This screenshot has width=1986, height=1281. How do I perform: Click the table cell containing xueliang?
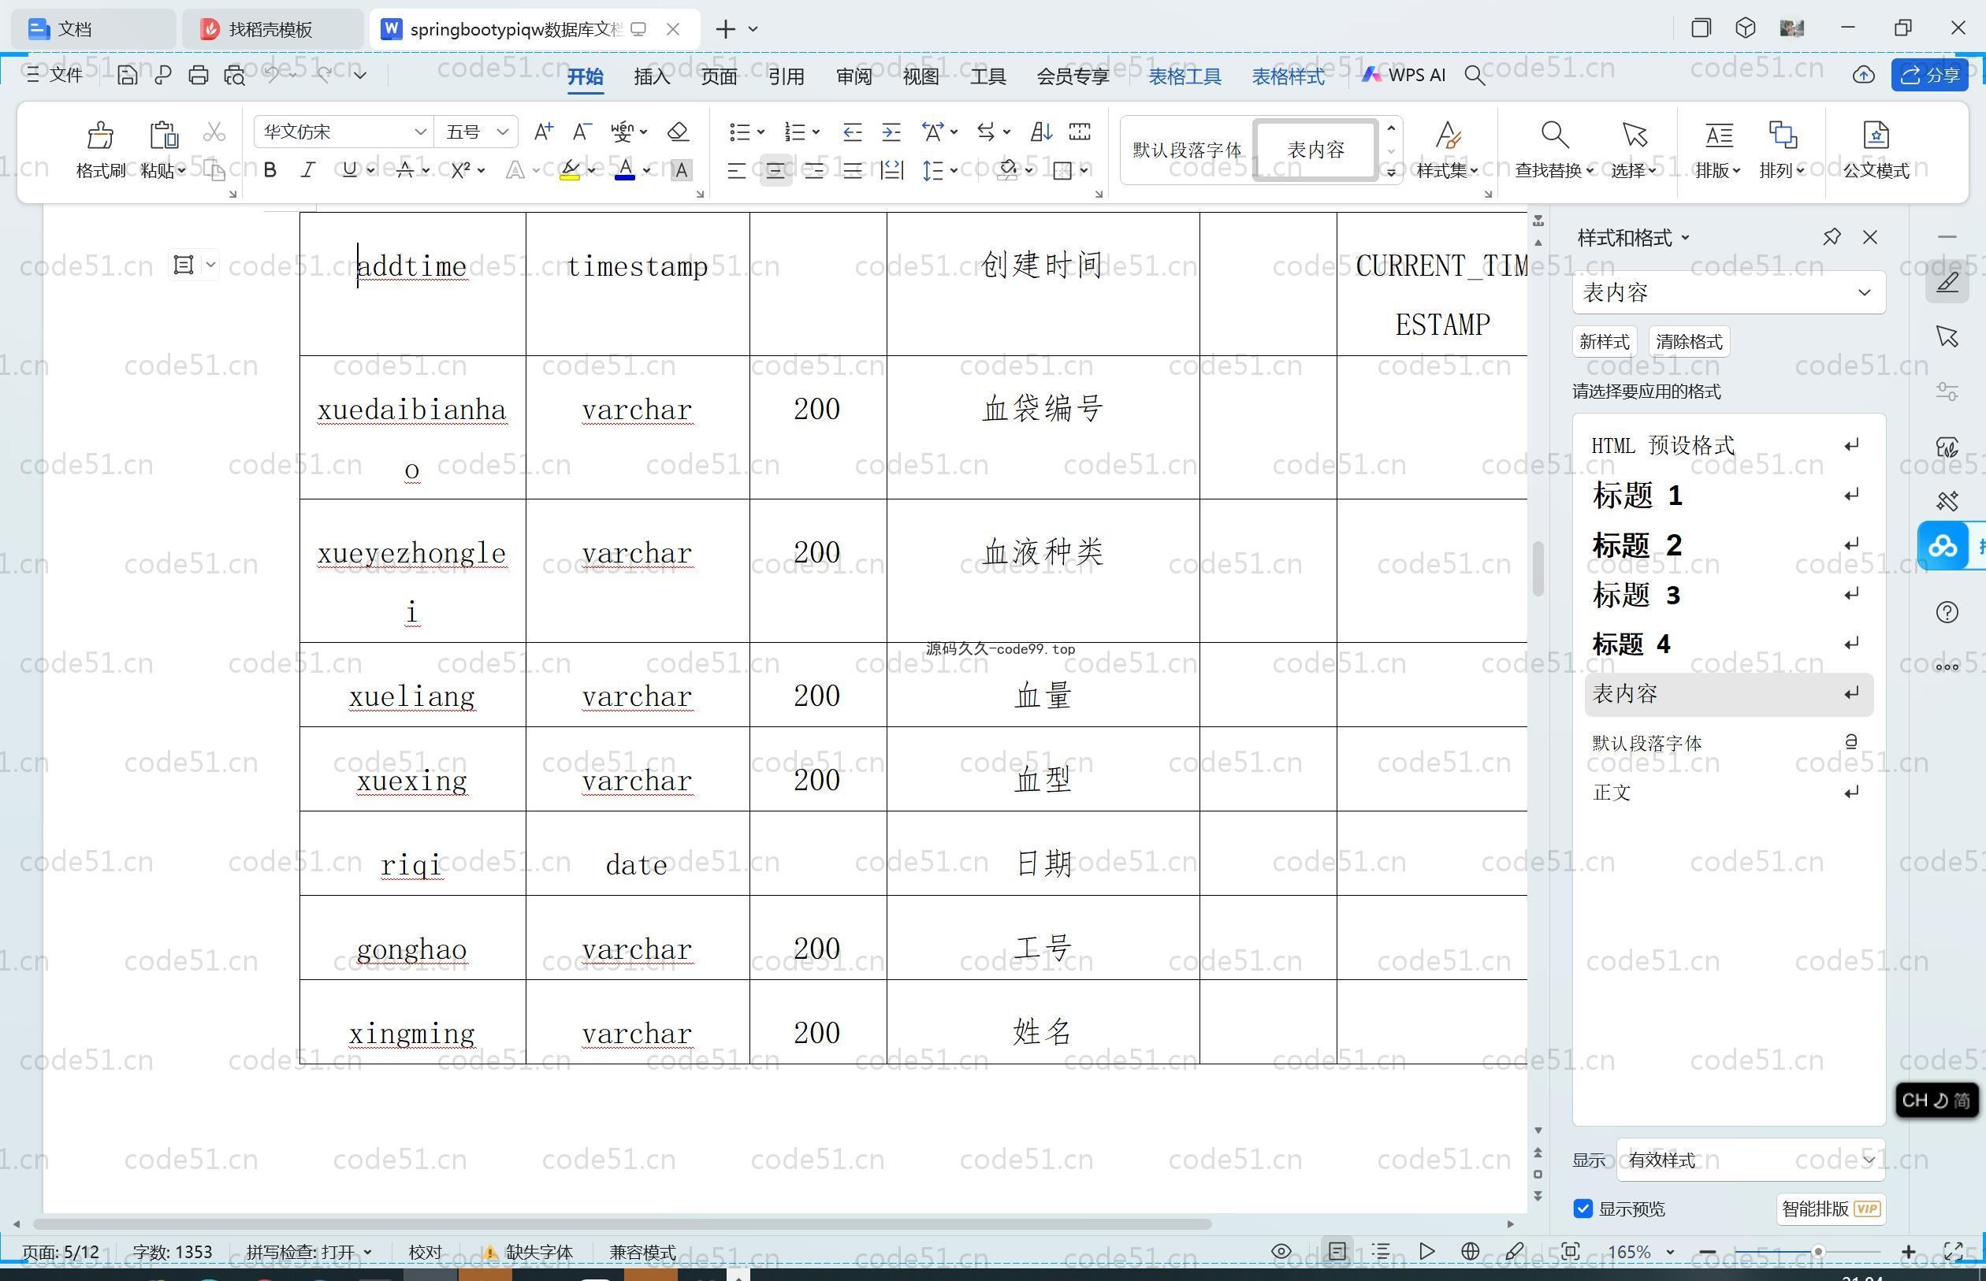tap(413, 685)
